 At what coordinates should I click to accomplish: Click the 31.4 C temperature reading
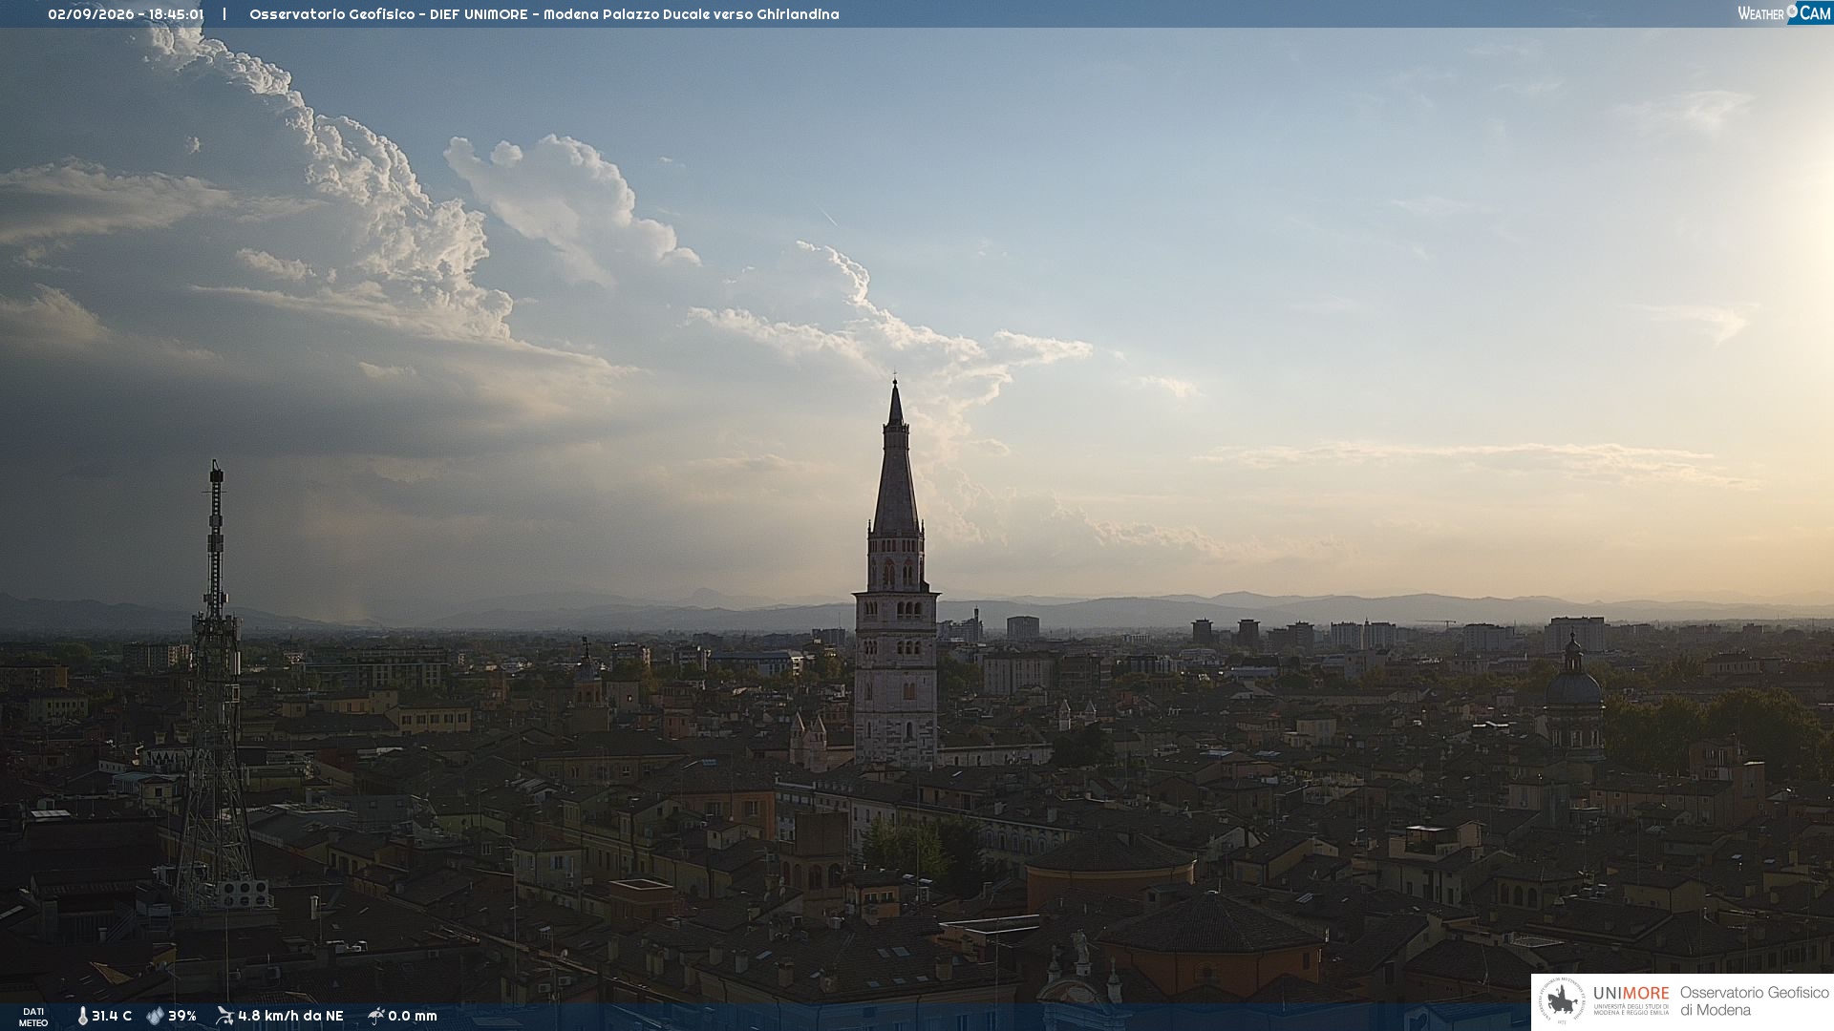click(112, 1016)
